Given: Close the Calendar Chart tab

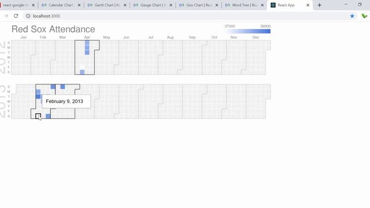Looking at the screenshot, I should pos(79,5).
